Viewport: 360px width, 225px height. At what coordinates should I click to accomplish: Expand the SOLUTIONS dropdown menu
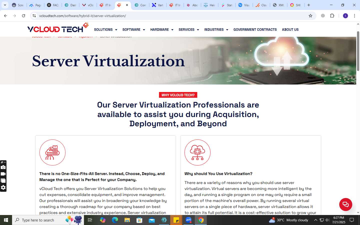[x=105, y=29]
